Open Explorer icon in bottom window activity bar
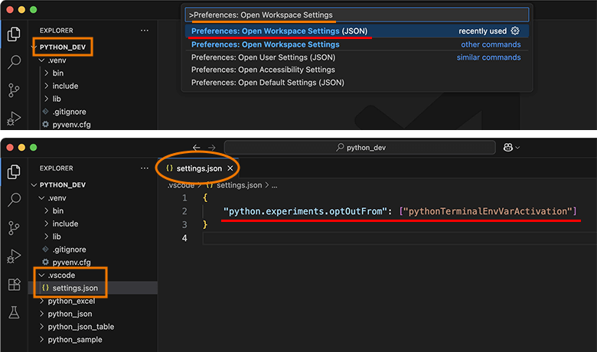Image resolution: width=597 pixels, height=352 pixels. click(14, 172)
